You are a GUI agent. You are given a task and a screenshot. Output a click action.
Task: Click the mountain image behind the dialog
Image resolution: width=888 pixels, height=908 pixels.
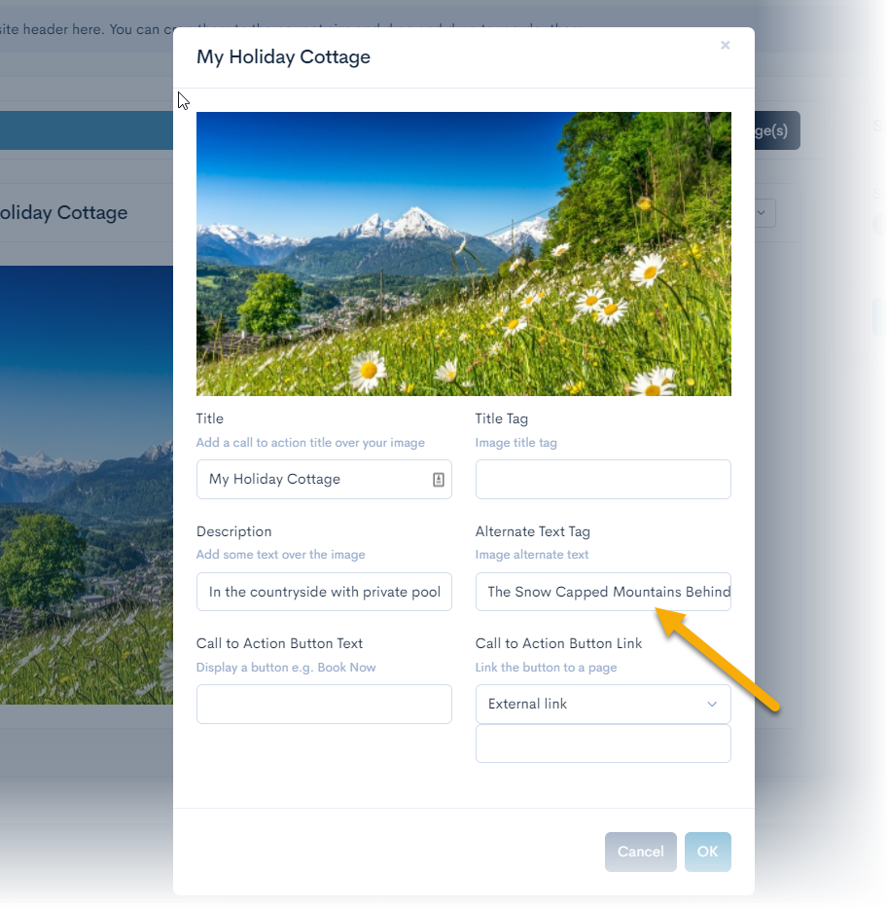tap(83, 477)
